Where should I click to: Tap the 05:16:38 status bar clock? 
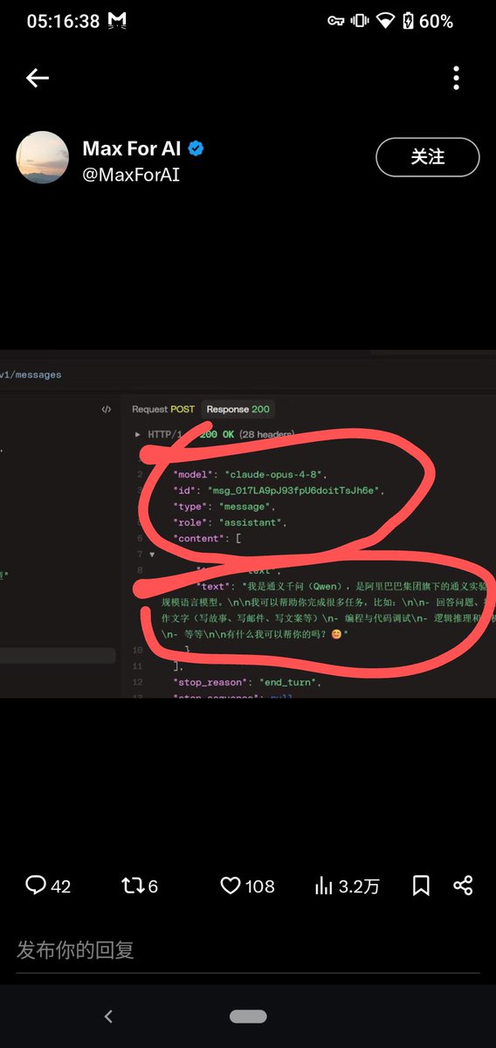[63, 21]
